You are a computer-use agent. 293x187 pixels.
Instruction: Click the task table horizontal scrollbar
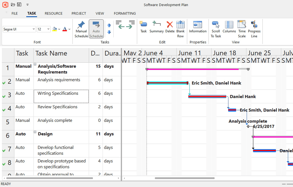pos(50,178)
